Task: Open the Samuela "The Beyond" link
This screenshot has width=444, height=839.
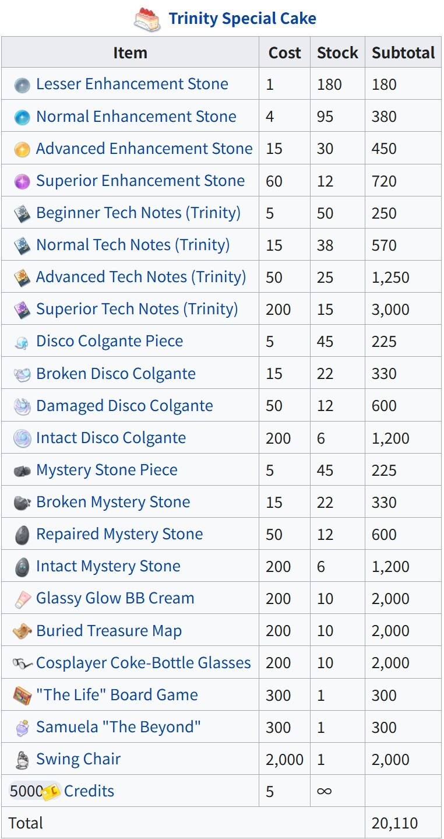Action: pos(118,727)
